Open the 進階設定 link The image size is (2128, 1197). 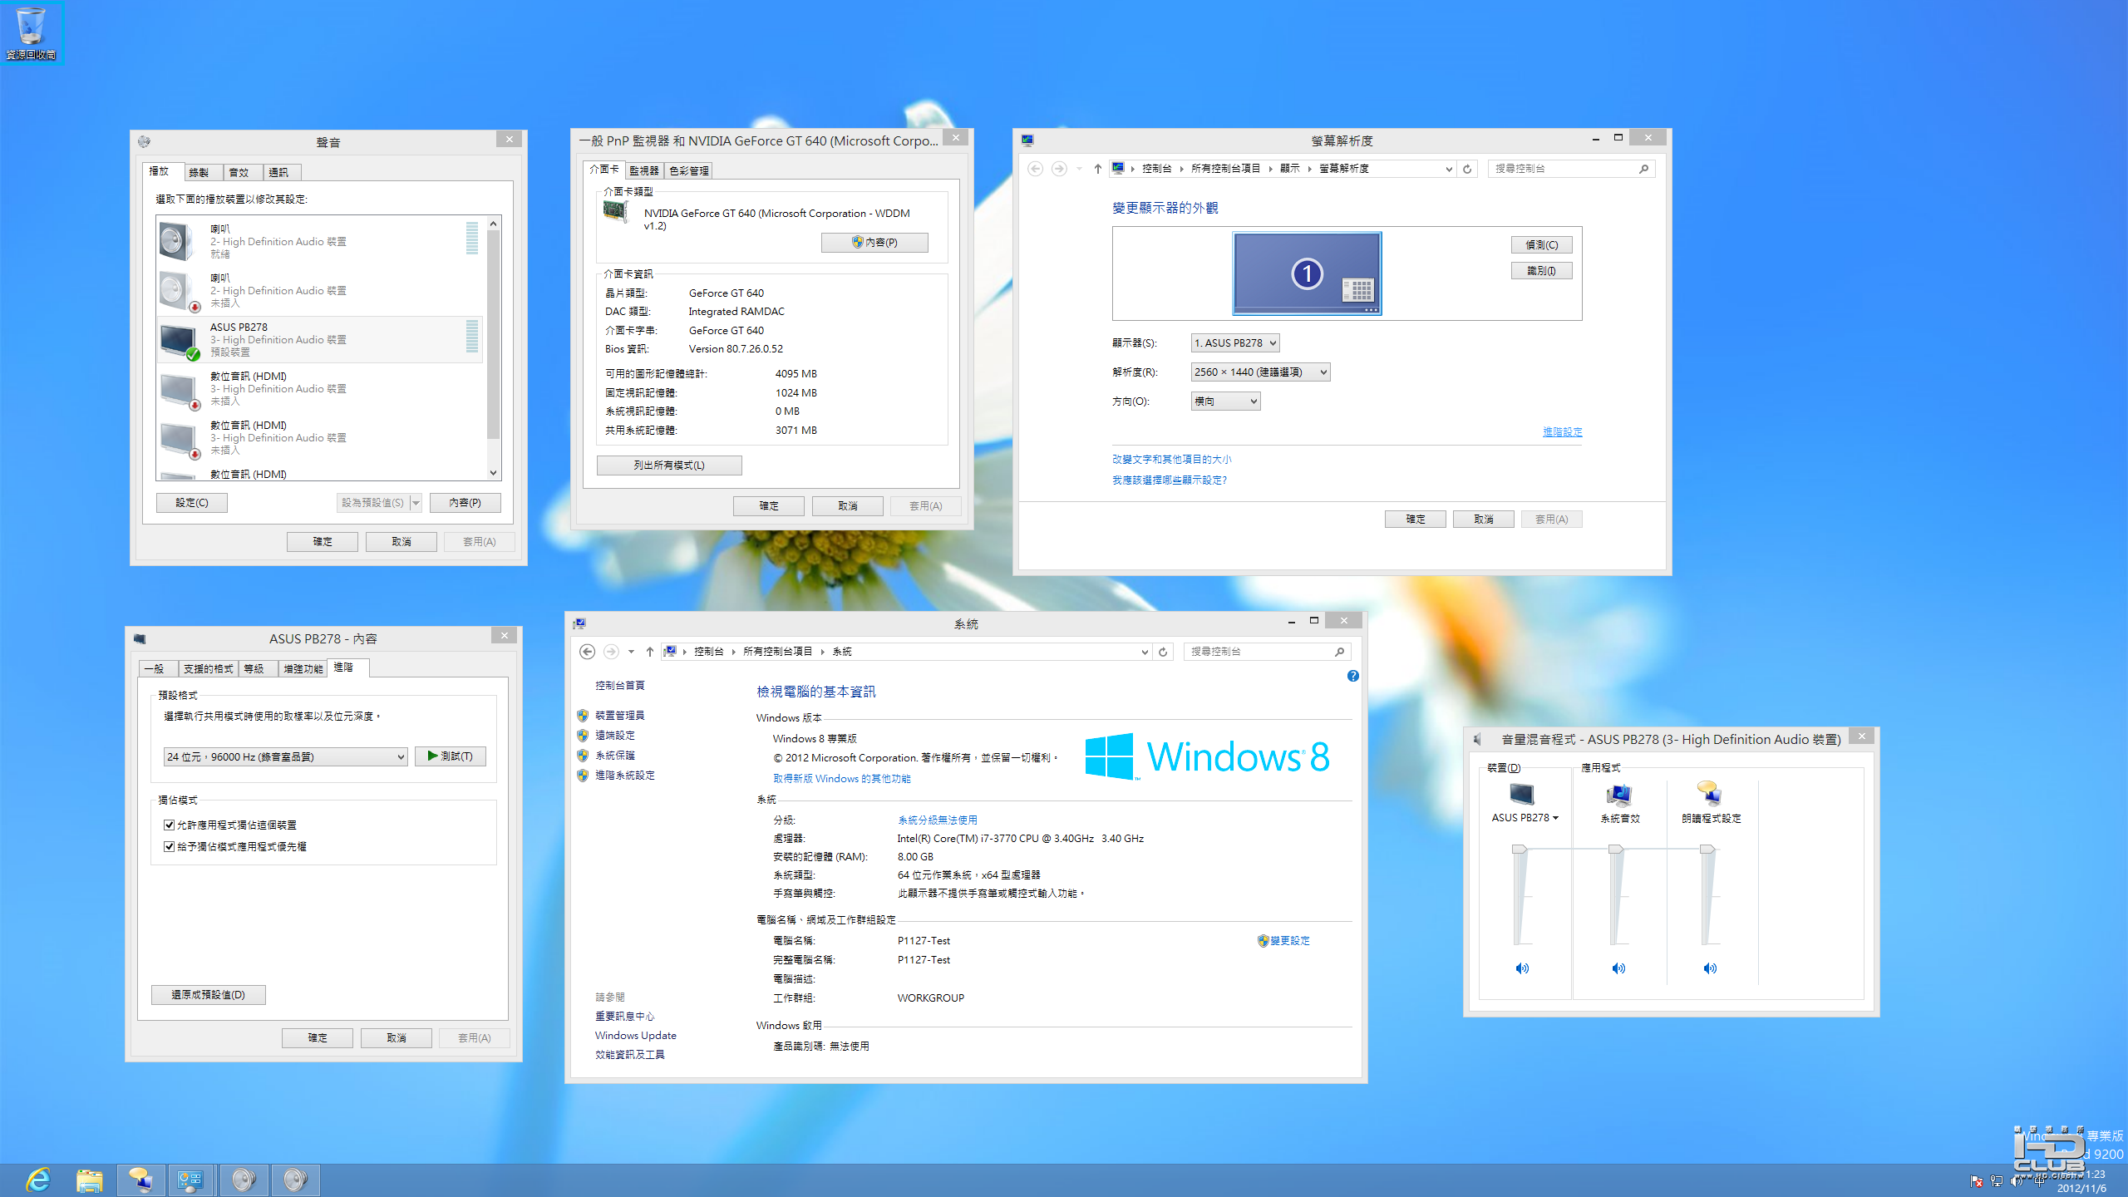(1562, 432)
